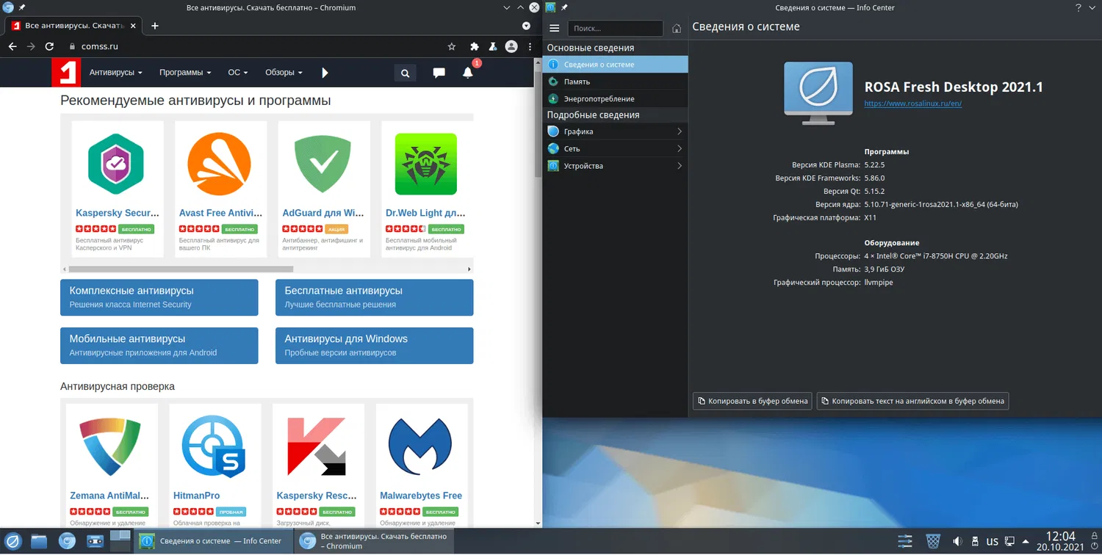
Task: Open the Kaspersky Rescue Disk icon
Action: click(x=317, y=446)
